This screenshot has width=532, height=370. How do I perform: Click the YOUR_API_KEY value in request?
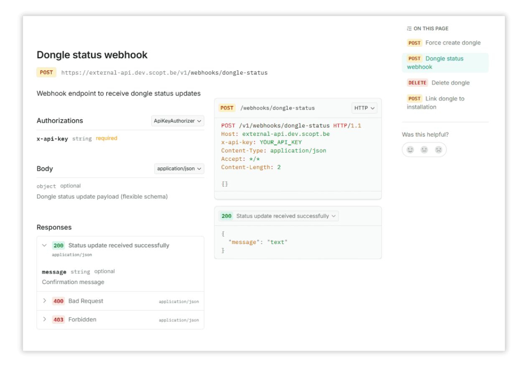click(281, 142)
